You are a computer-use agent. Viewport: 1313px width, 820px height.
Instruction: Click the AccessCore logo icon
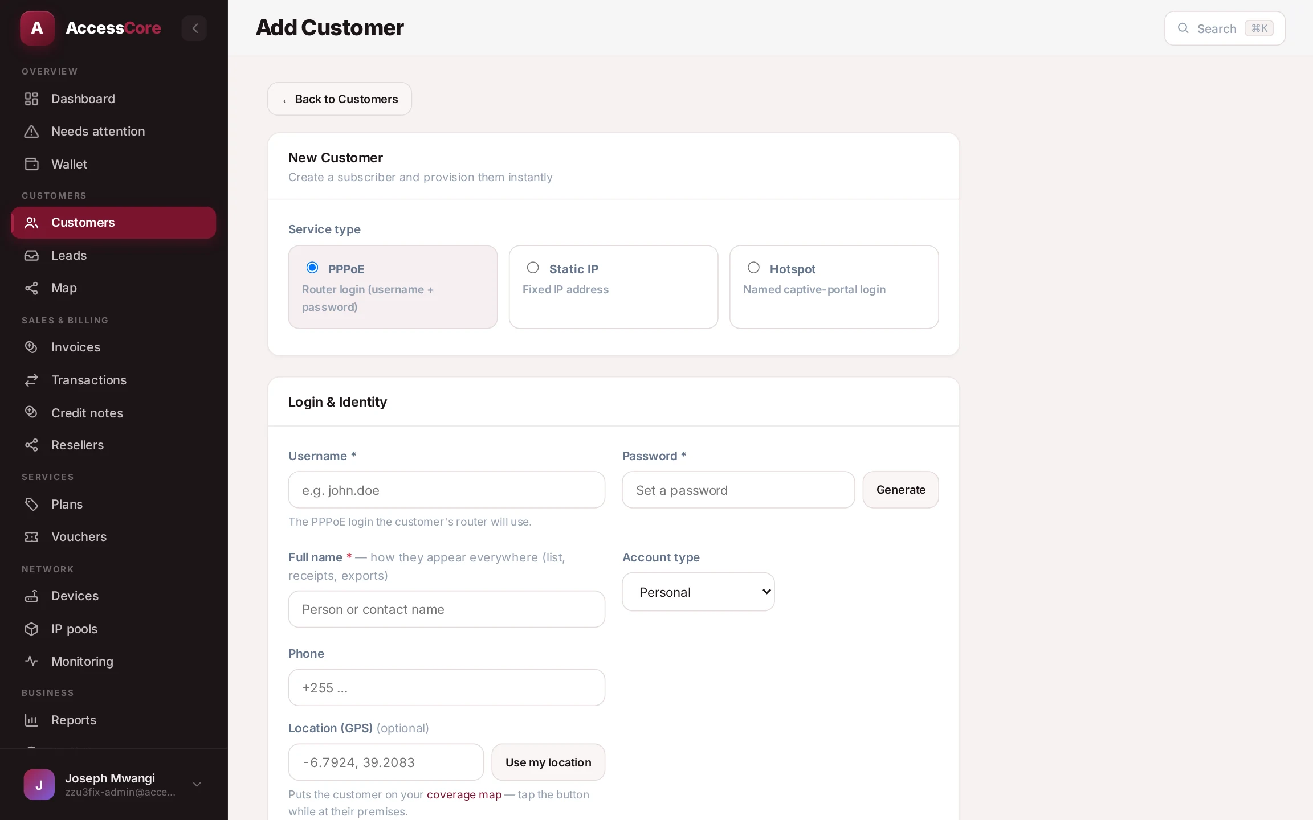pos(37,28)
